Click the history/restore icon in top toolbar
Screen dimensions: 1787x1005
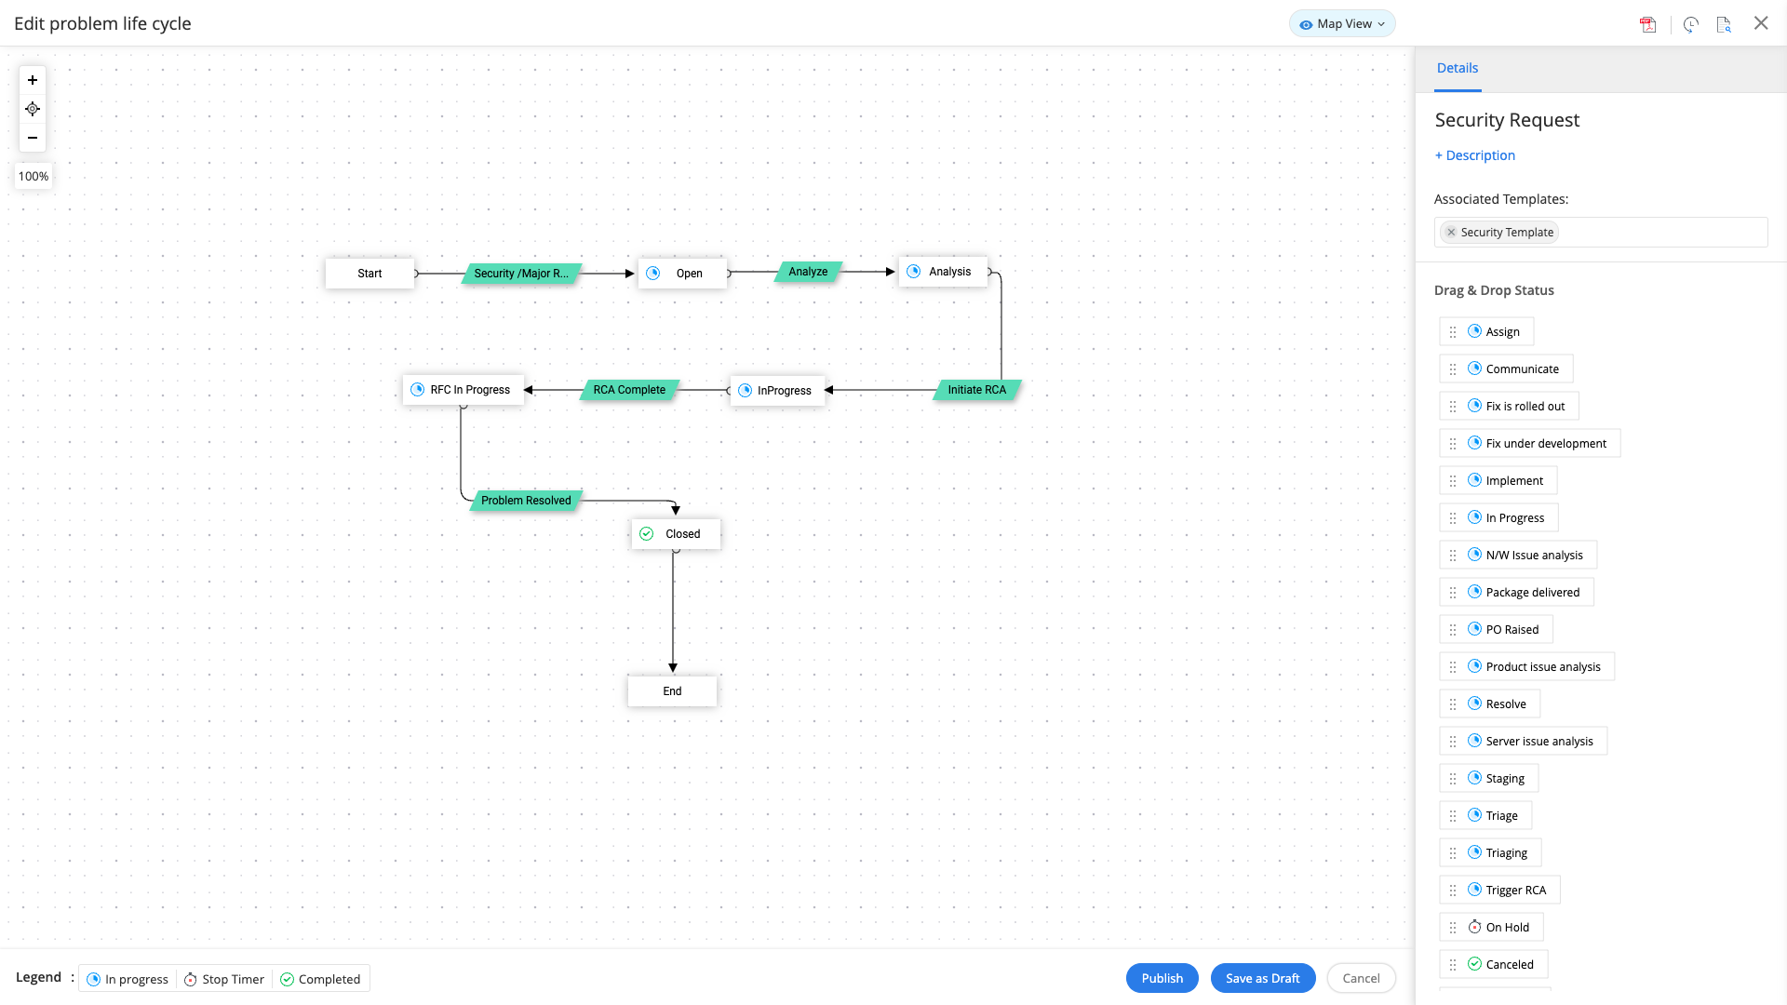tap(1690, 22)
